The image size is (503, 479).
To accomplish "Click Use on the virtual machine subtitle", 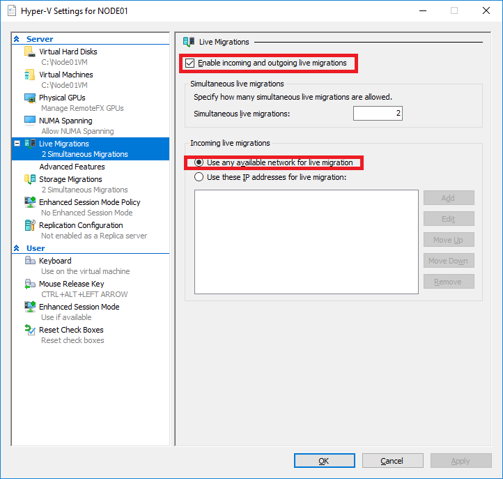I will pyautogui.click(x=85, y=271).
